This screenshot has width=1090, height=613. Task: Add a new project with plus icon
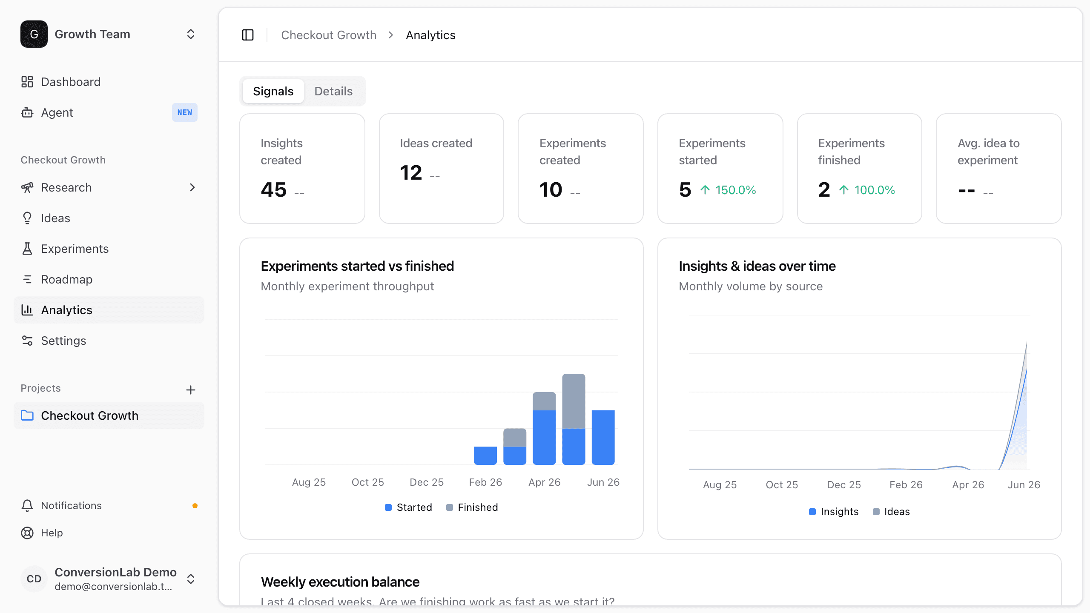tap(191, 390)
